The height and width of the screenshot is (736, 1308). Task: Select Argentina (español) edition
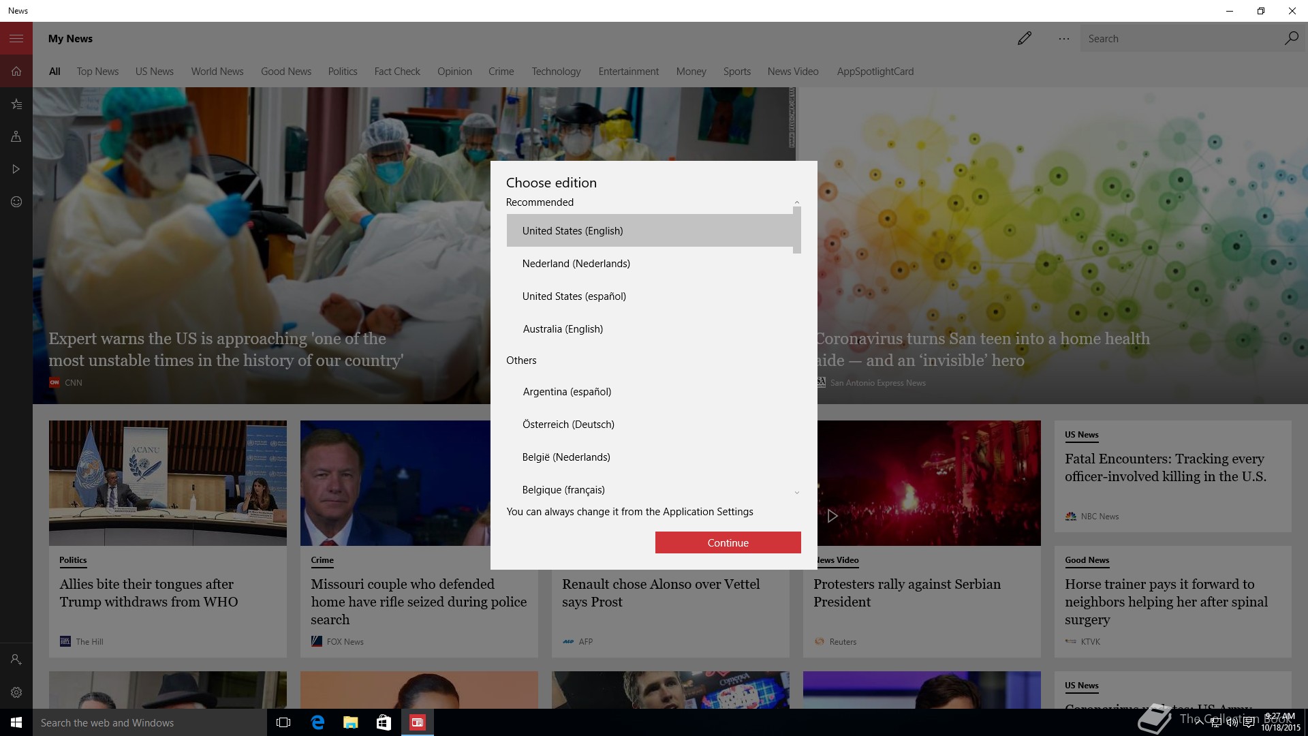649,392
